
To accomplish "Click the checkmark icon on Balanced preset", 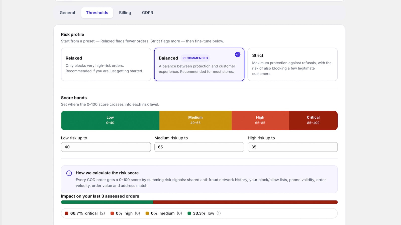I will pos(238,54).
